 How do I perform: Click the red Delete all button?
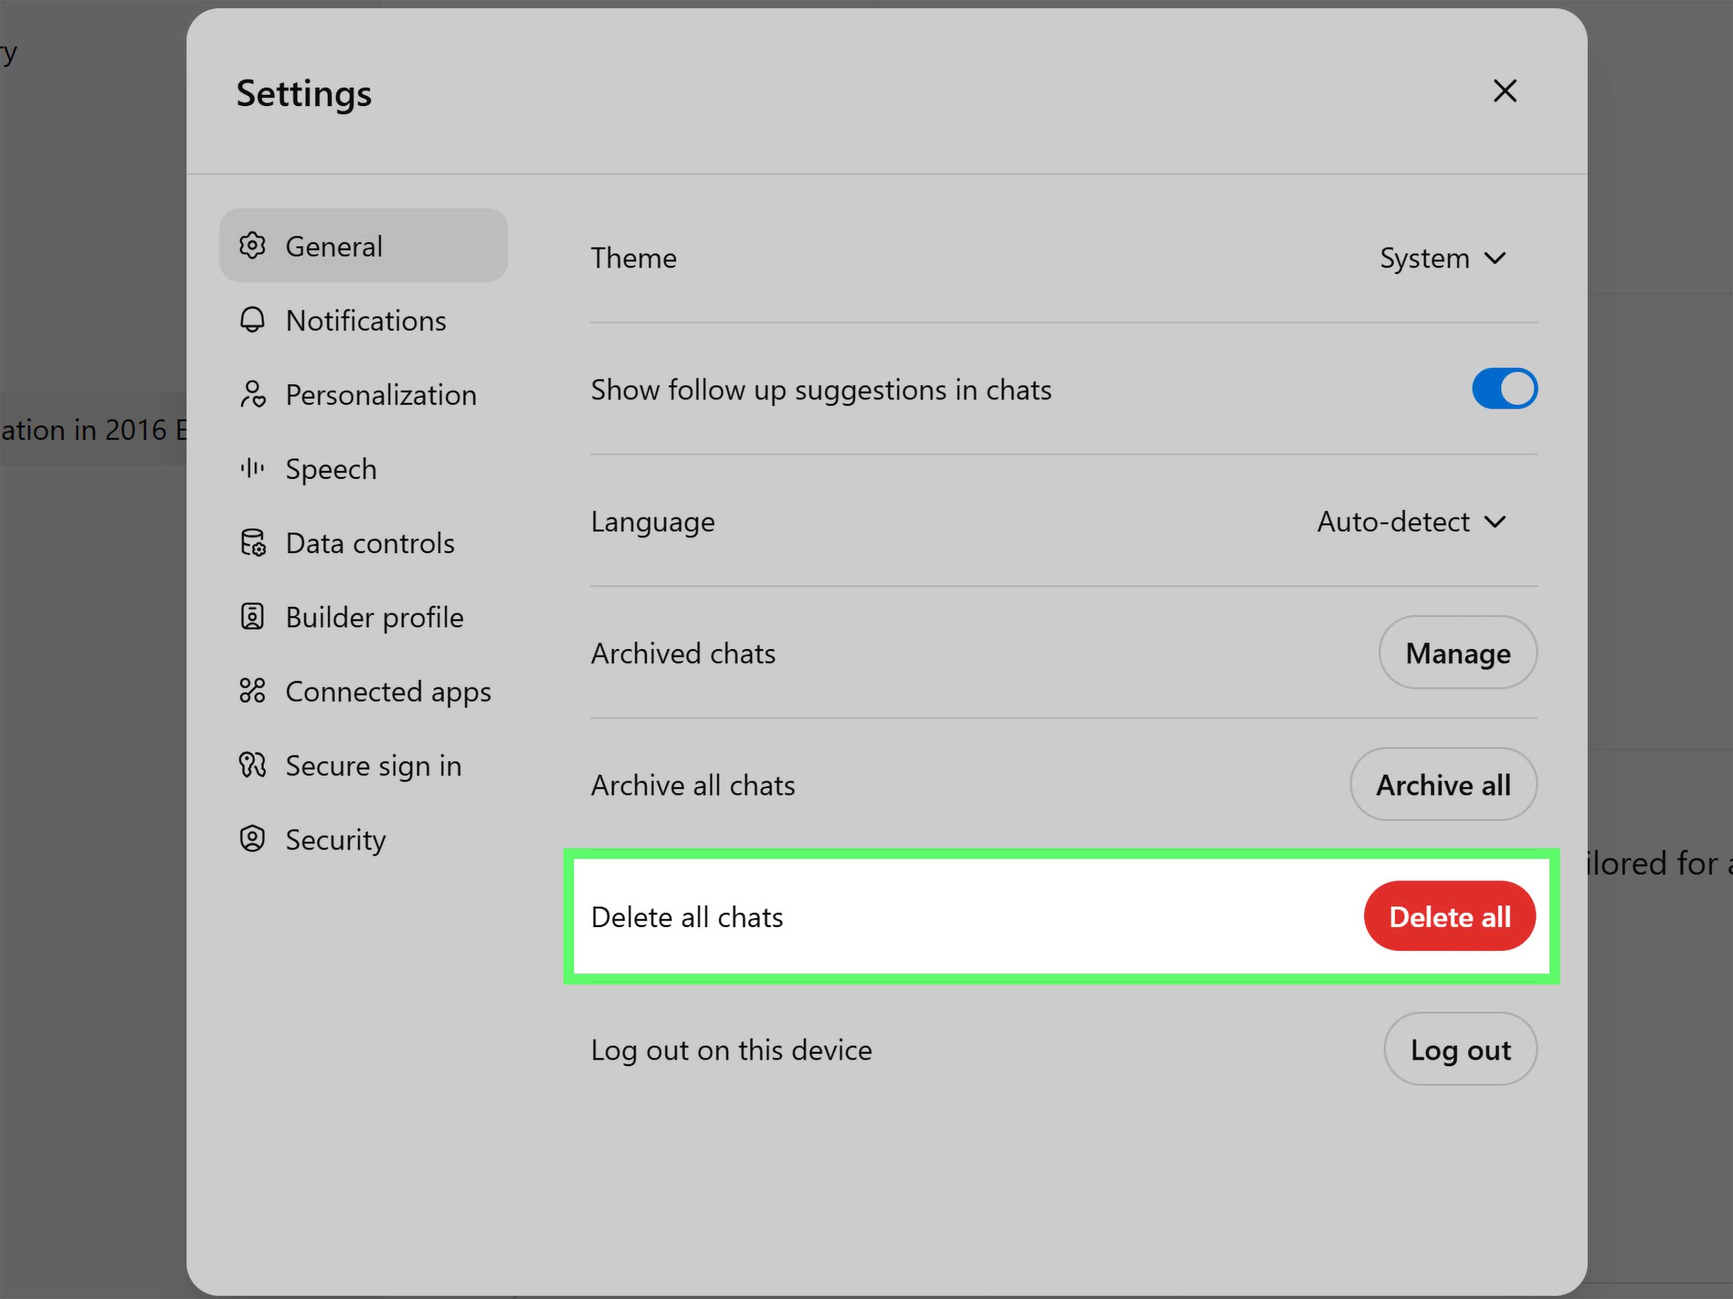(1449, 916)
